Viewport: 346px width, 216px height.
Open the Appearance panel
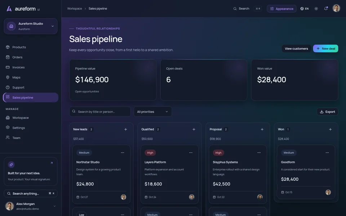(x=281, y=9)
